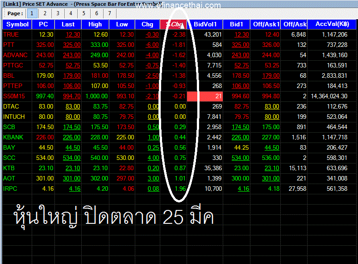Viewport: 358px width, 264px height.
Task: Sort by the High column header
Action: (x=95, y=25)
